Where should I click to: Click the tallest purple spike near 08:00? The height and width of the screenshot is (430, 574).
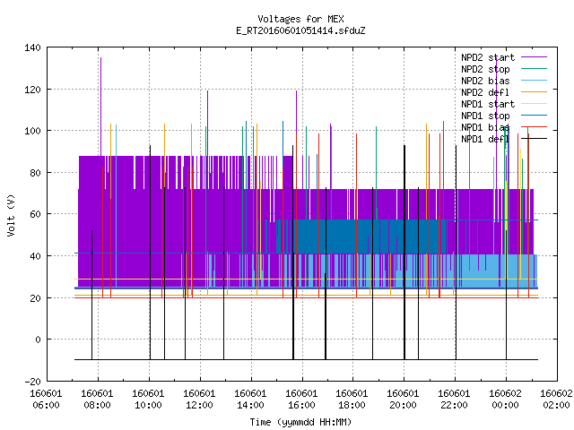point(100,106)
